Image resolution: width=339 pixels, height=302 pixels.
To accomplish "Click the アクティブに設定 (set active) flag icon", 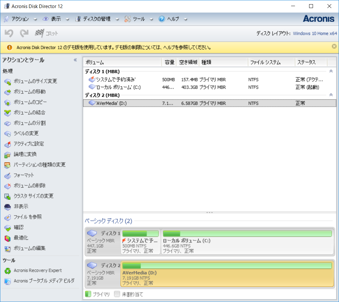I will click(x=8, y=144).
